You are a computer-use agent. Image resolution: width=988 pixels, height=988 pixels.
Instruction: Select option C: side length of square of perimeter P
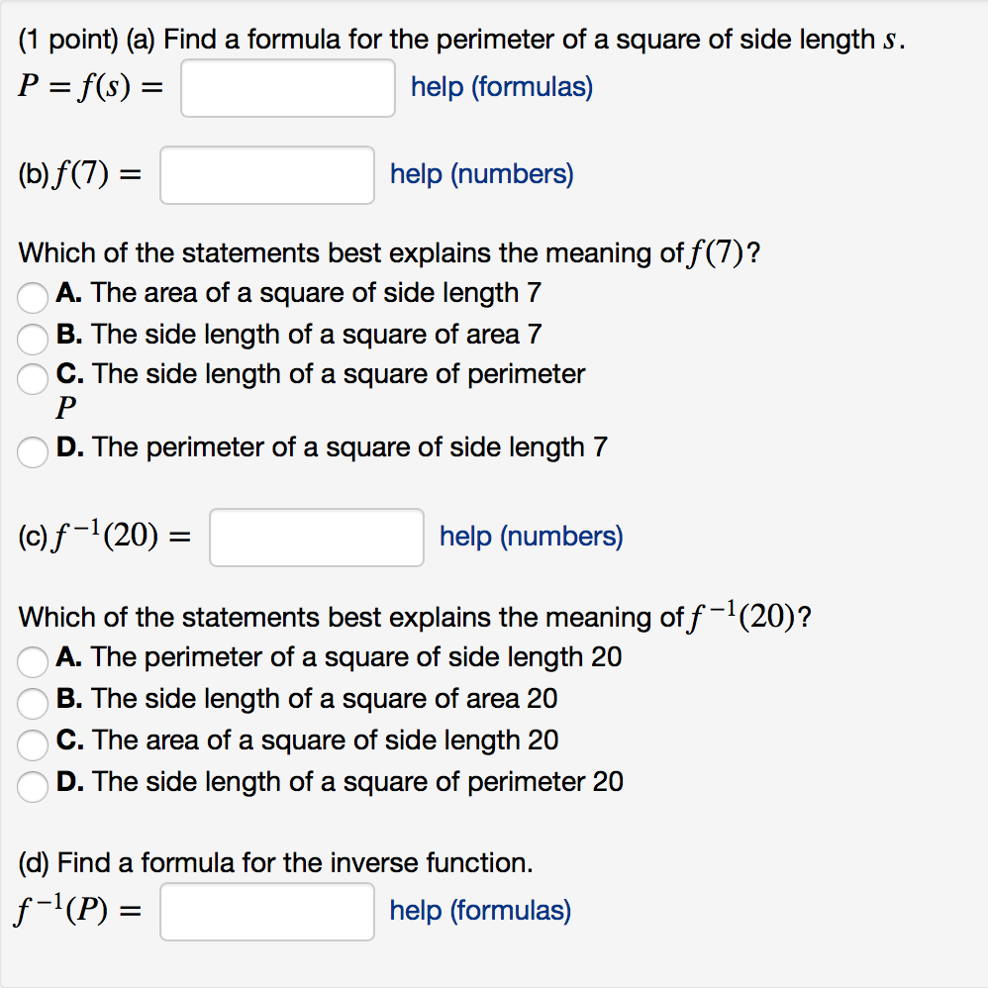coord(32,379)
